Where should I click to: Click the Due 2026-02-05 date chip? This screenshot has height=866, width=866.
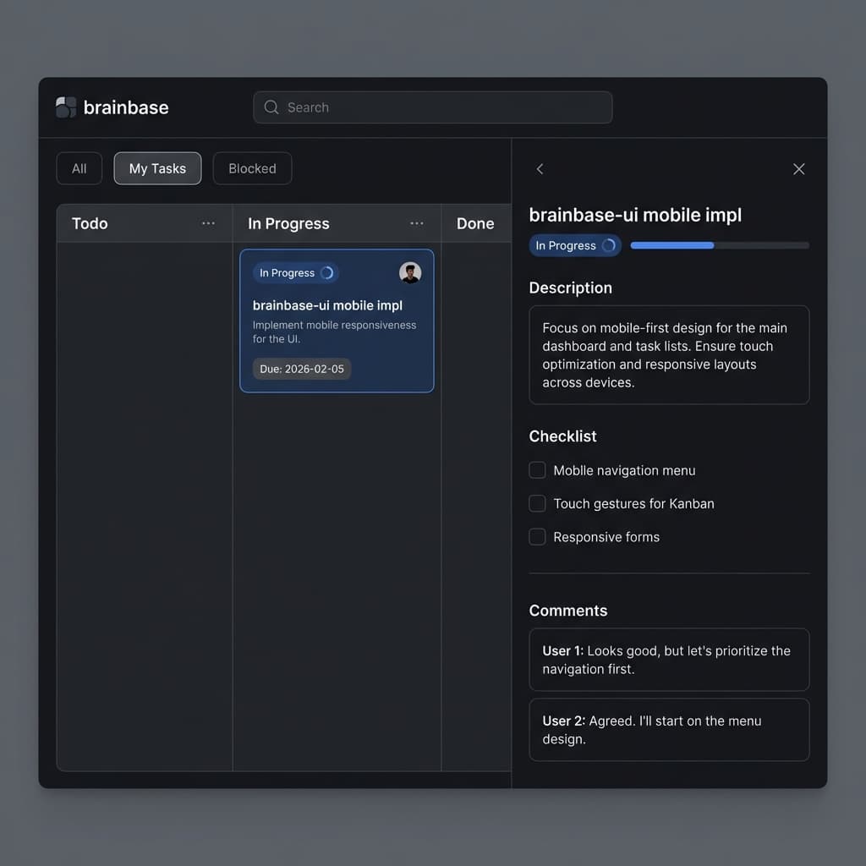(x=301, y=369)
